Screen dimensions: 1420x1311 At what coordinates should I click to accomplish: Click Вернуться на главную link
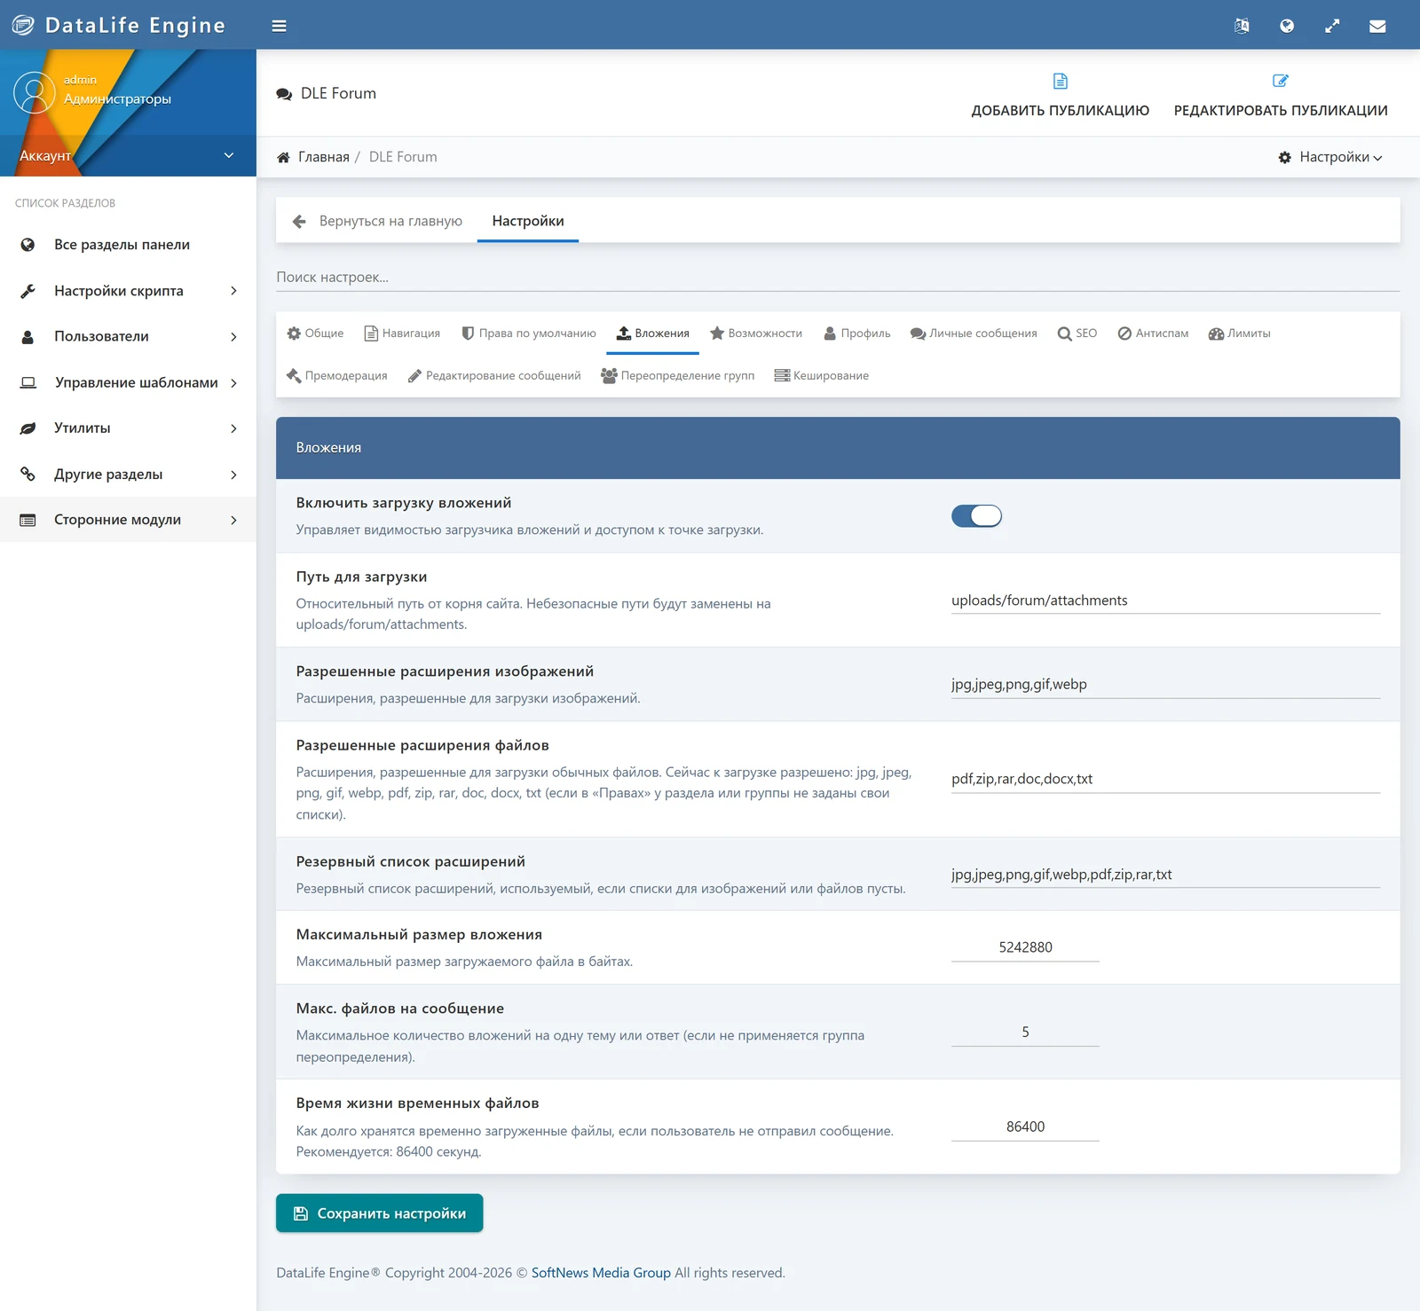click(390, 221)
